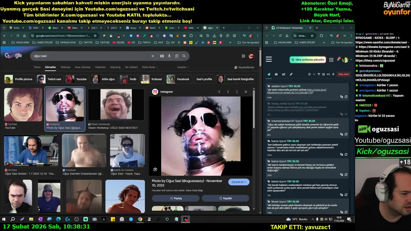Open the gift icon tab in Streamlabs

pyautogui.click(x=276, y=74)
